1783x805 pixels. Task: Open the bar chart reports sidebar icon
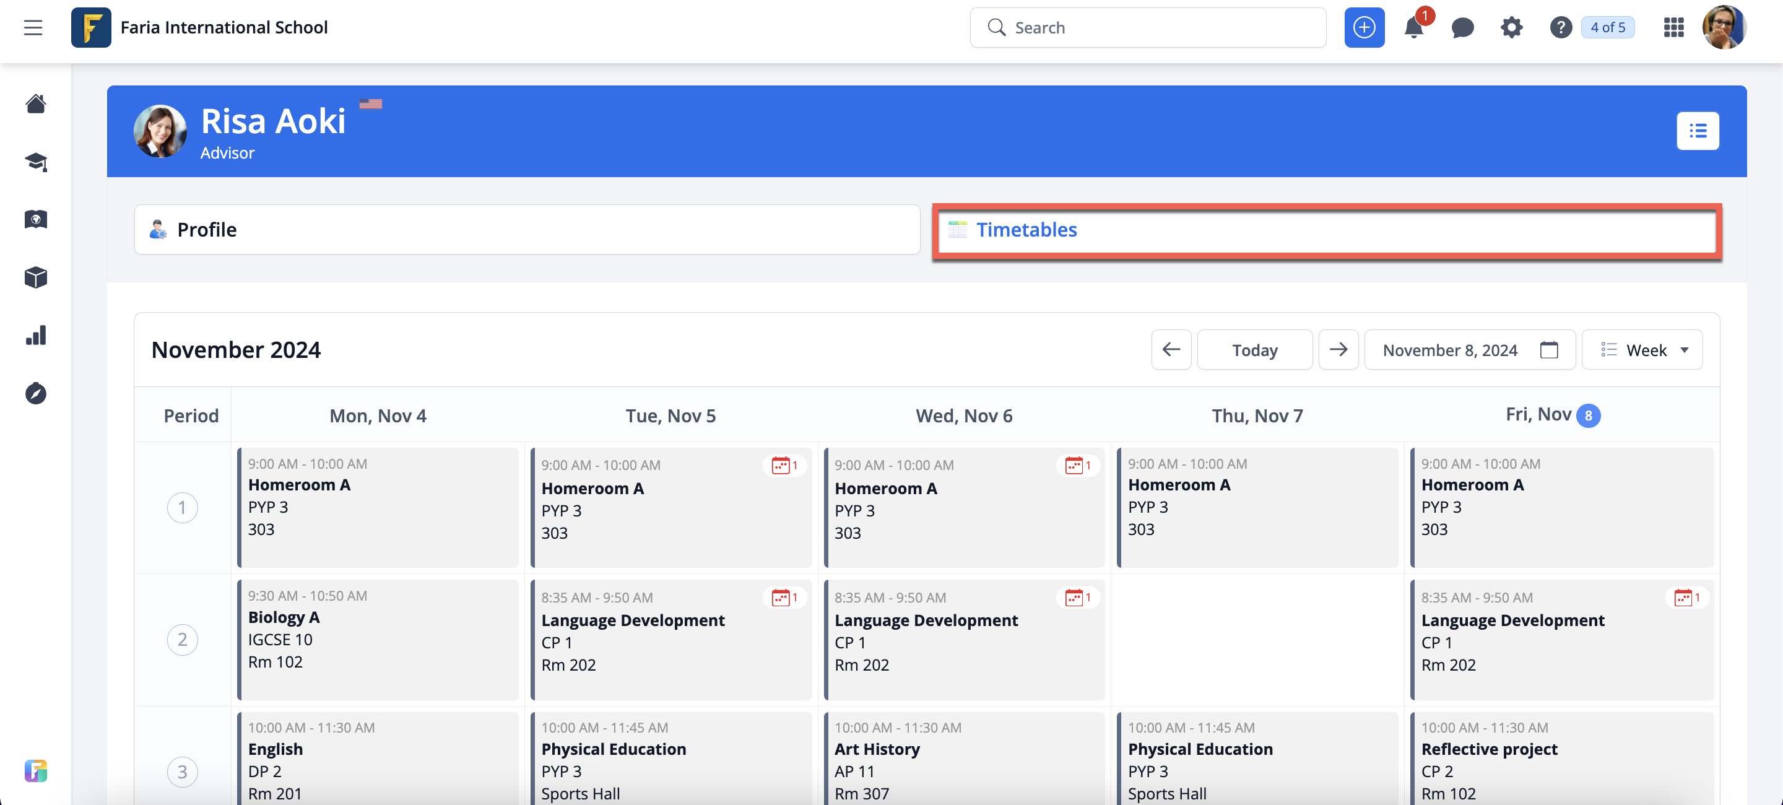pos(35,336)
